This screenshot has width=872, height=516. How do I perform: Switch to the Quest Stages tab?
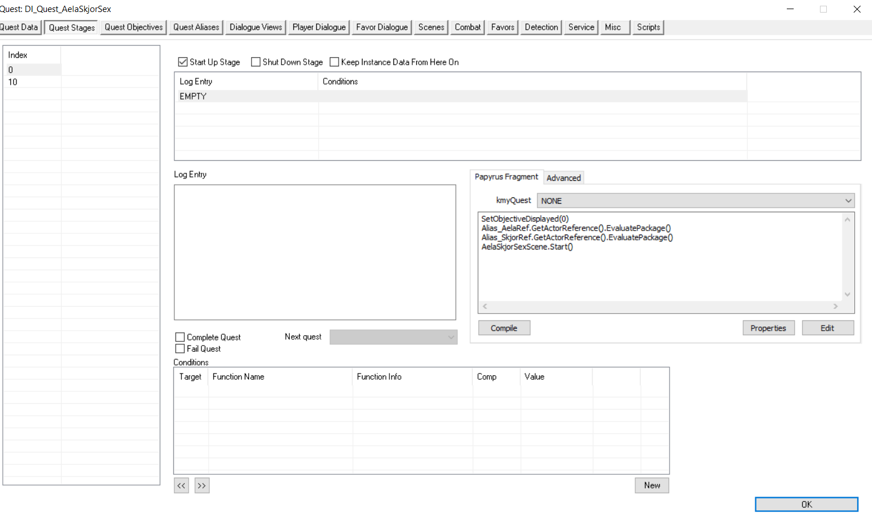coord(71,27)
